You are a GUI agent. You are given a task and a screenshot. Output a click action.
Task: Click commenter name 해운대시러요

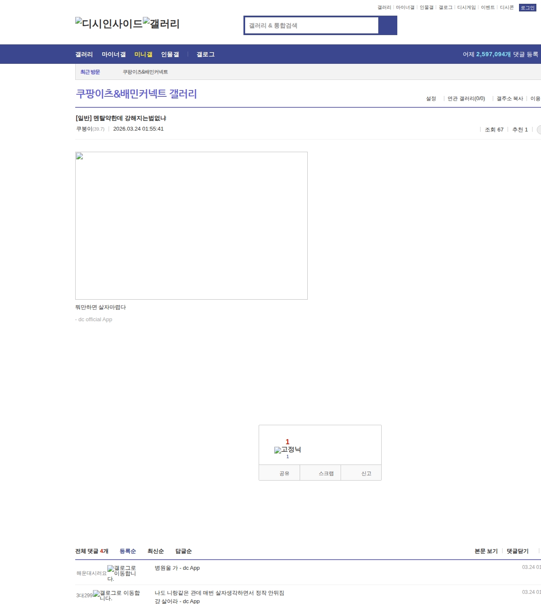click(92, 573)
